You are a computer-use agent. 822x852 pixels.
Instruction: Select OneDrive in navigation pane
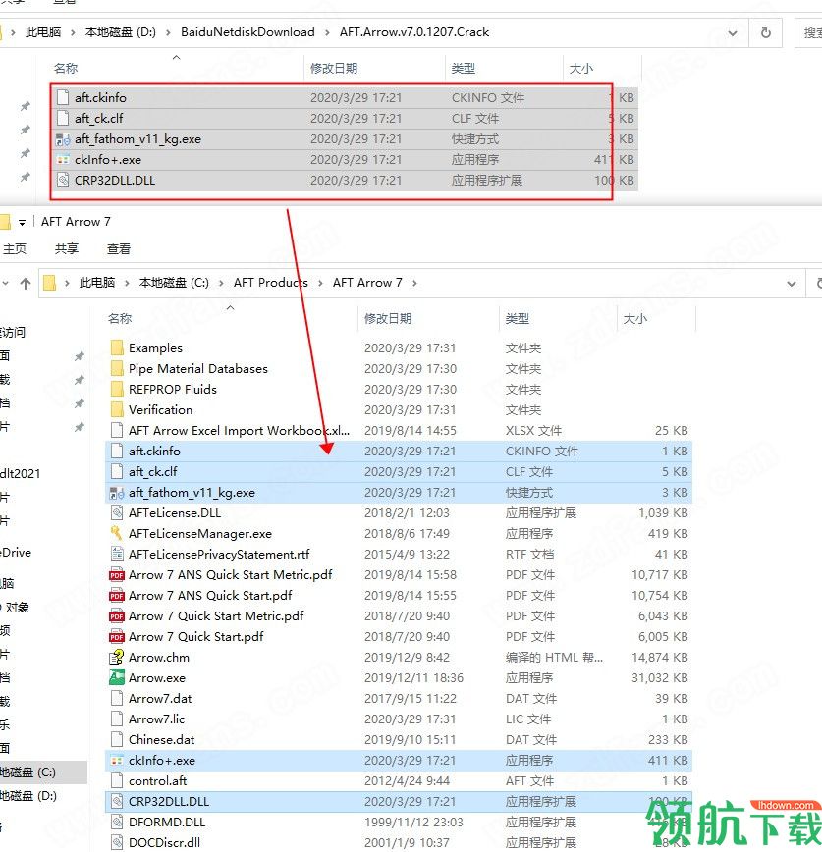click(16, 553)
